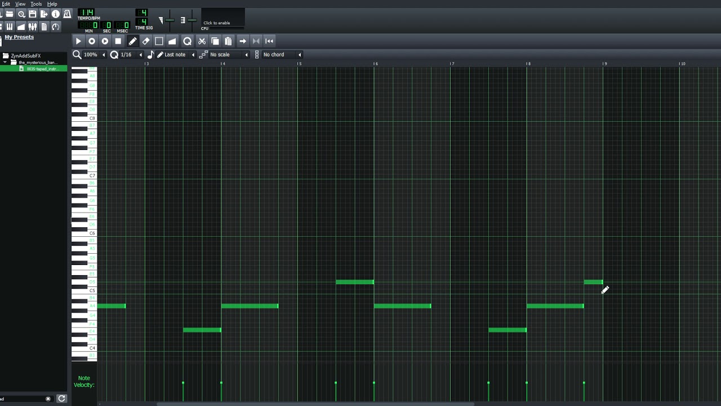This screenshot has height=406, width=721.
Task: Show the project notes icon
Action: pos(44,27)
